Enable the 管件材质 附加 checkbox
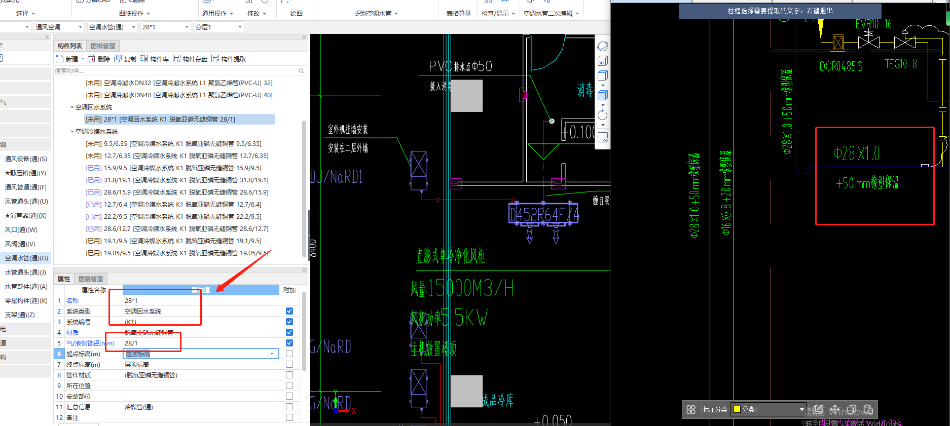This screenshot has width=950, height=426. click(289, 375)
